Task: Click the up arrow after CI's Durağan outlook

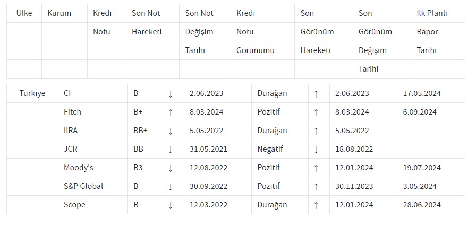Action: click(316, 94)
